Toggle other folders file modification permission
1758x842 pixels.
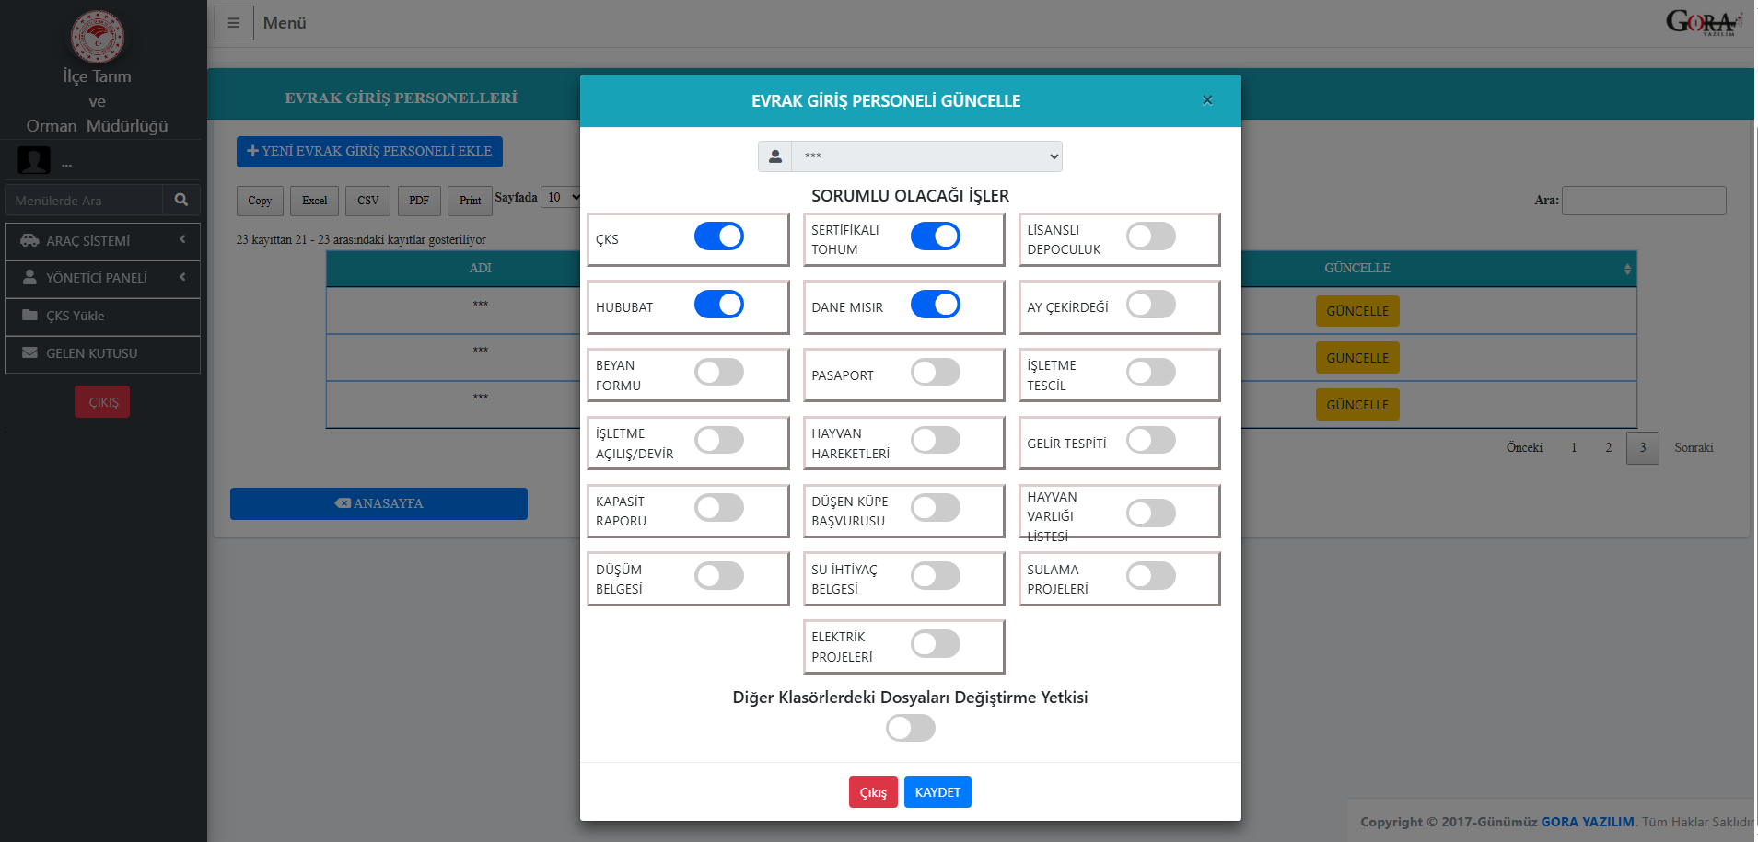[x=910, y=728]
